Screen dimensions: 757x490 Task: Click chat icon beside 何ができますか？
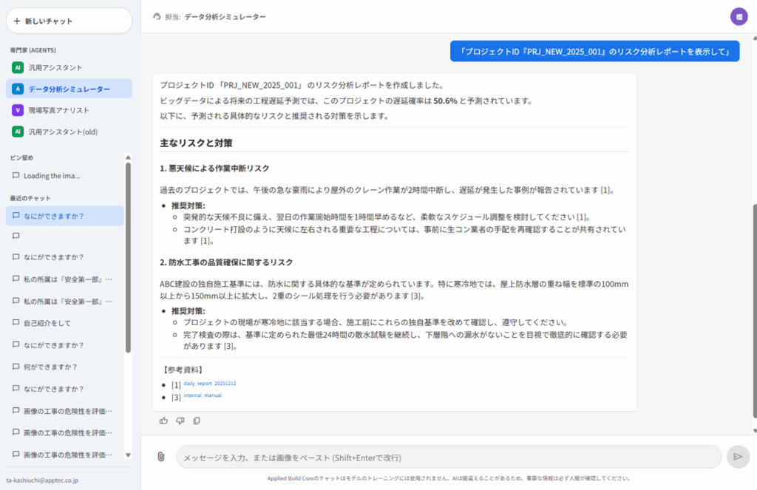click(16, 367)
